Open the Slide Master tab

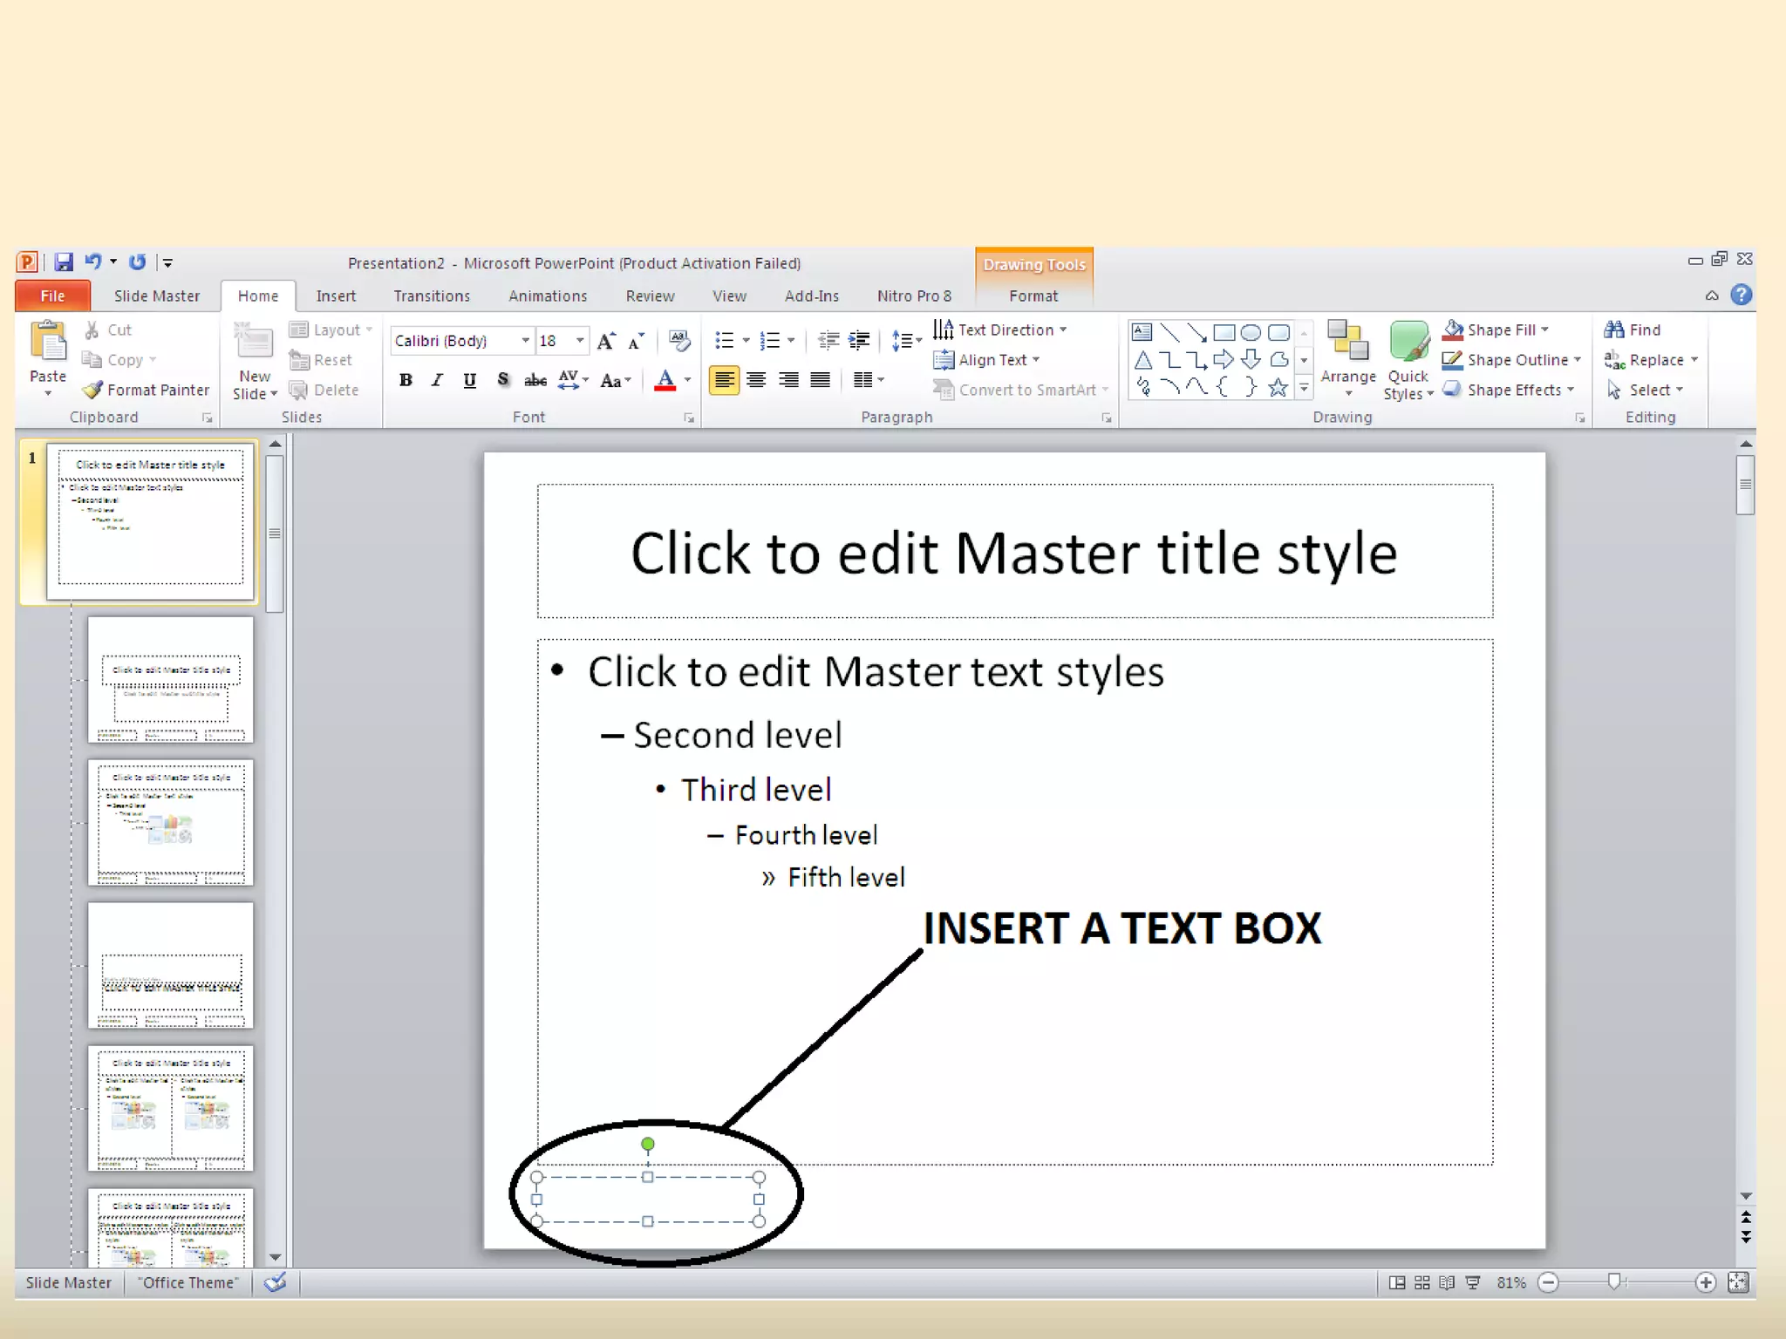point(157,296)
